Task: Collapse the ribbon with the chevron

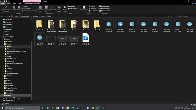Action: pyautogui.click(x=193, y=4)
